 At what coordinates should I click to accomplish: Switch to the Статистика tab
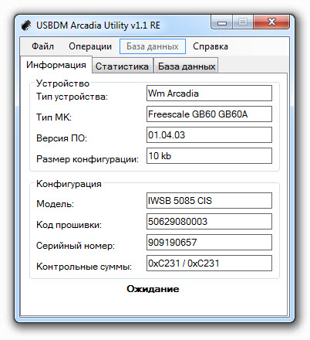tap(122, 66)
